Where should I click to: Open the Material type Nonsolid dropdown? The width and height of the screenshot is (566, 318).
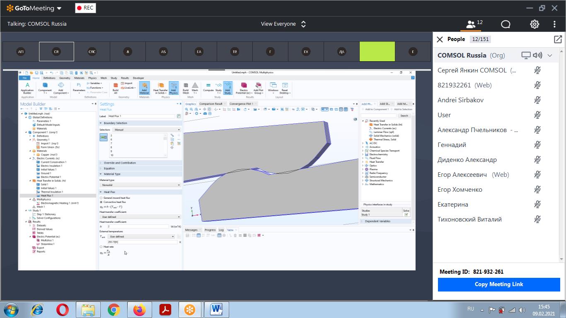coord(140,185)
